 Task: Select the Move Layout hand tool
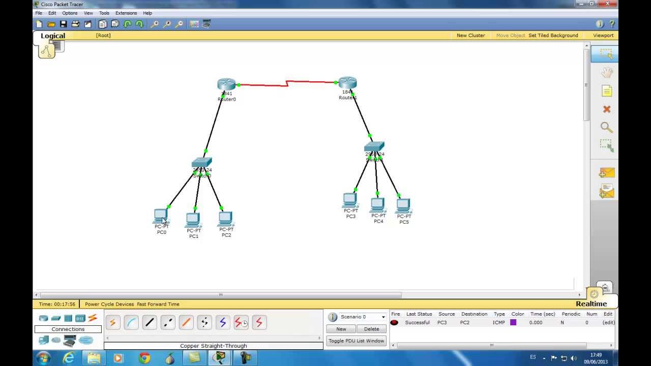click(x=606, y=73)
